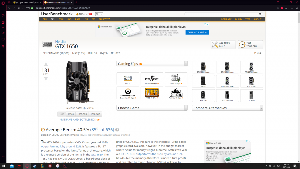Reload the page with refresh icon
Viewport: 300px width, 169px height.
(x=19, y=8)
